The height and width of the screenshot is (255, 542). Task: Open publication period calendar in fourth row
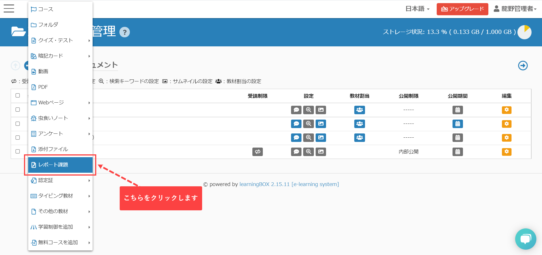pos(458,152)
